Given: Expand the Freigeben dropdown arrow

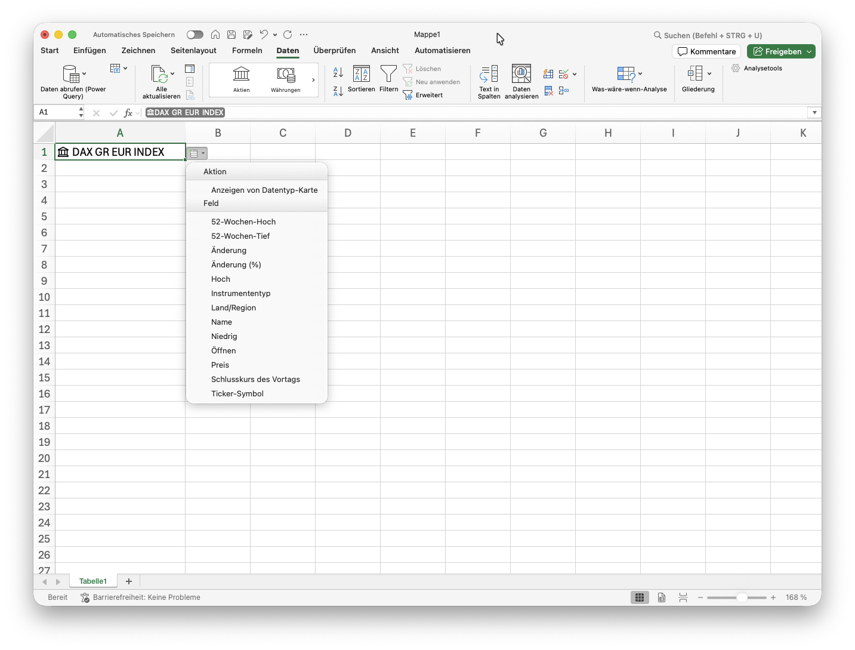Looking at the screenshot, I should point(809,51).
